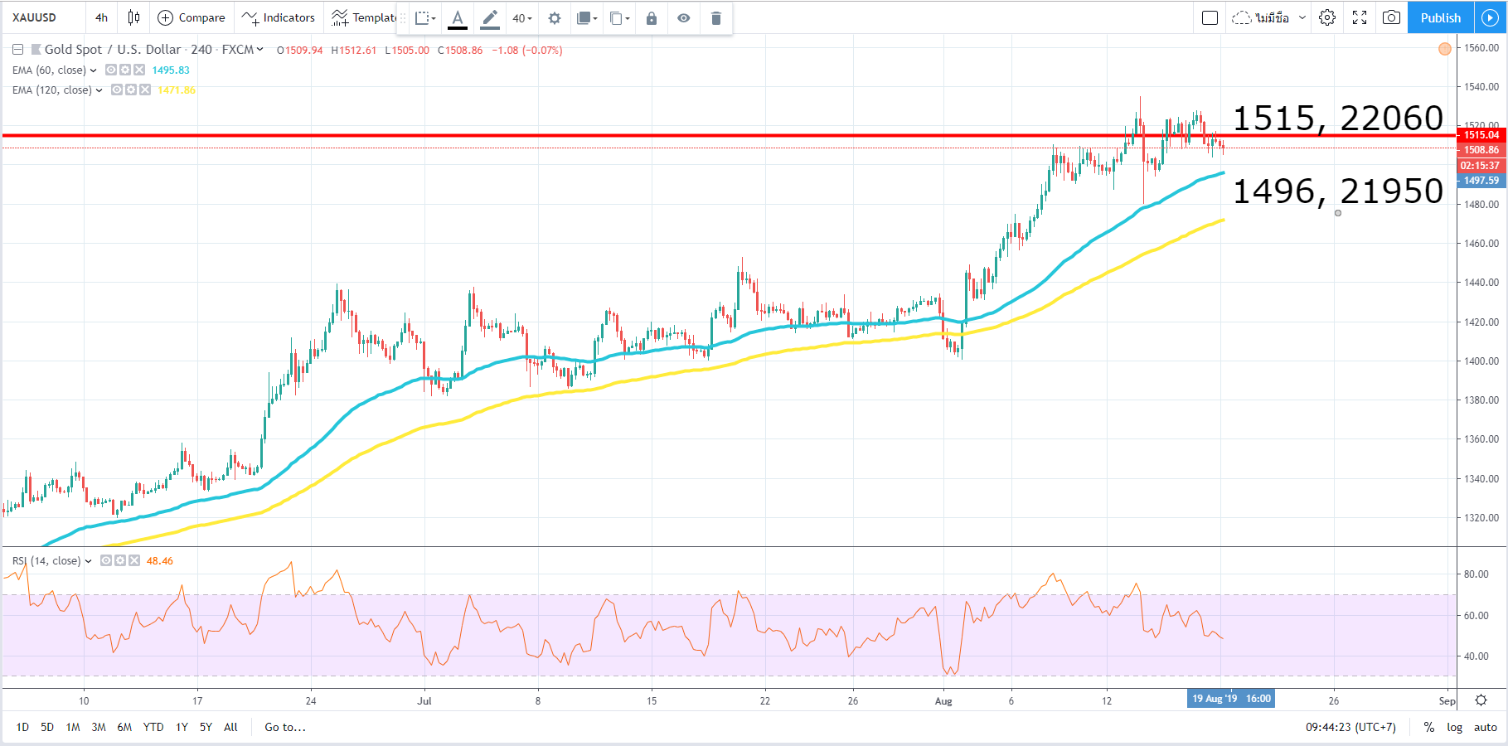Change the background color with the pencil icon

pyautogui.click(x=490, y=18)
